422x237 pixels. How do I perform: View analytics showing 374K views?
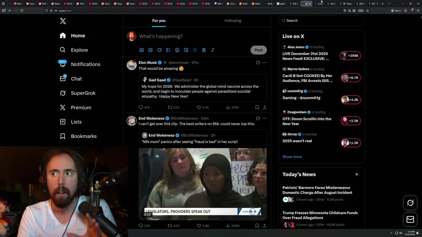point(232,107)
